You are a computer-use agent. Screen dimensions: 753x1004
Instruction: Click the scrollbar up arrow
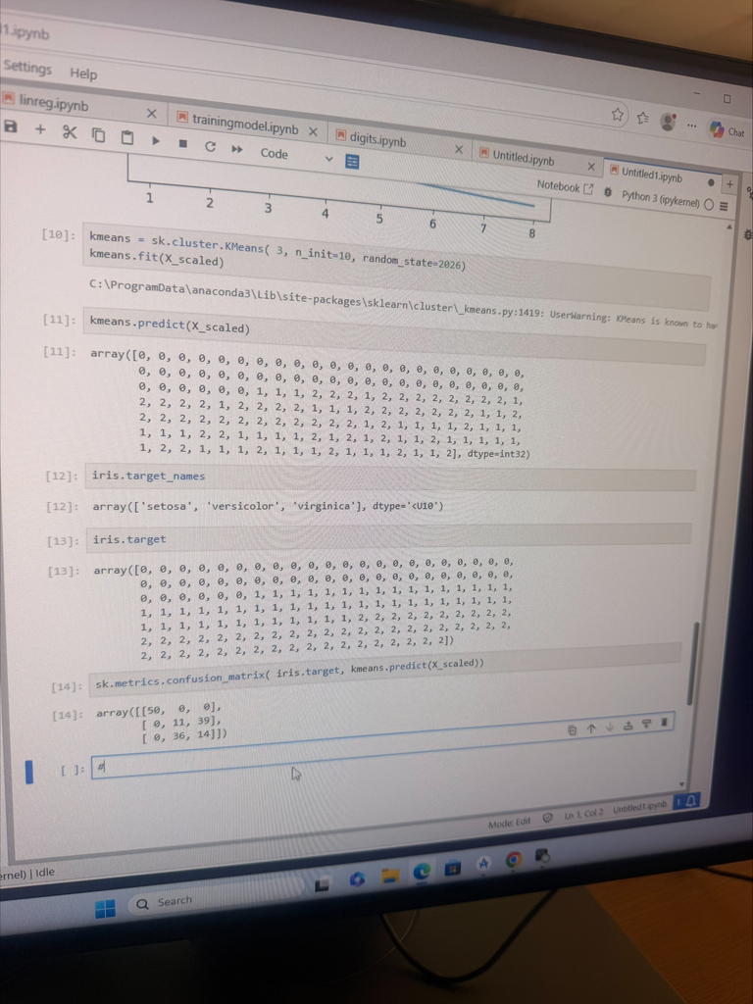[728, 226]
